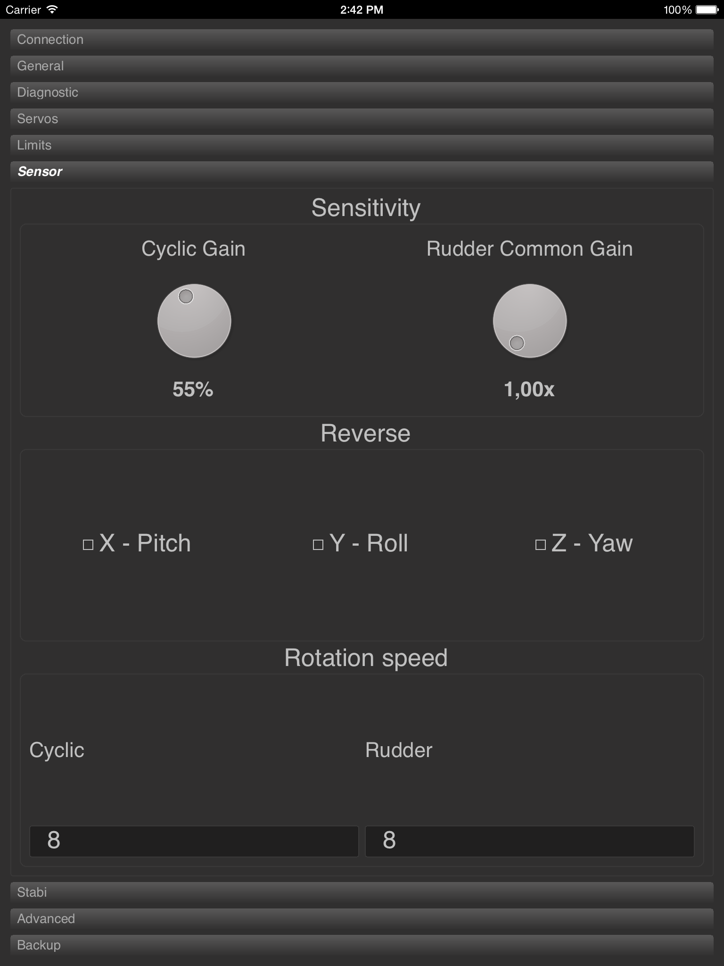Viewport: 724px width, 966px height.
Task: Tap the battery icon in status bar
Action: coord(706,9)
